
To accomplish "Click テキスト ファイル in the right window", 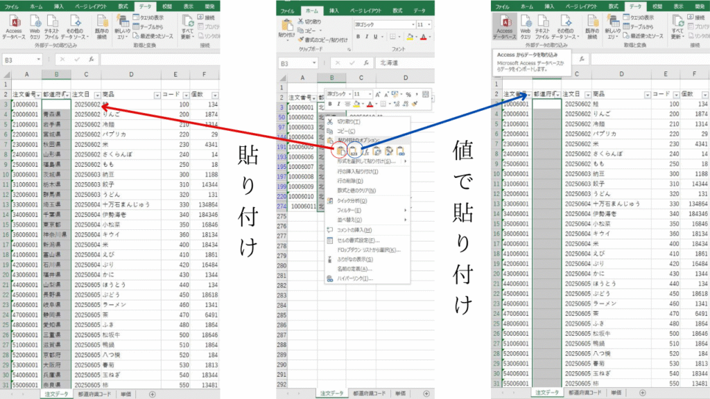I will click(x=542, y=27).
